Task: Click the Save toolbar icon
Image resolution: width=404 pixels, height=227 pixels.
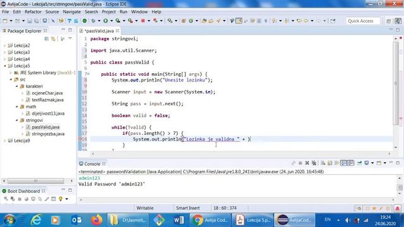Action: click(30, 21)
